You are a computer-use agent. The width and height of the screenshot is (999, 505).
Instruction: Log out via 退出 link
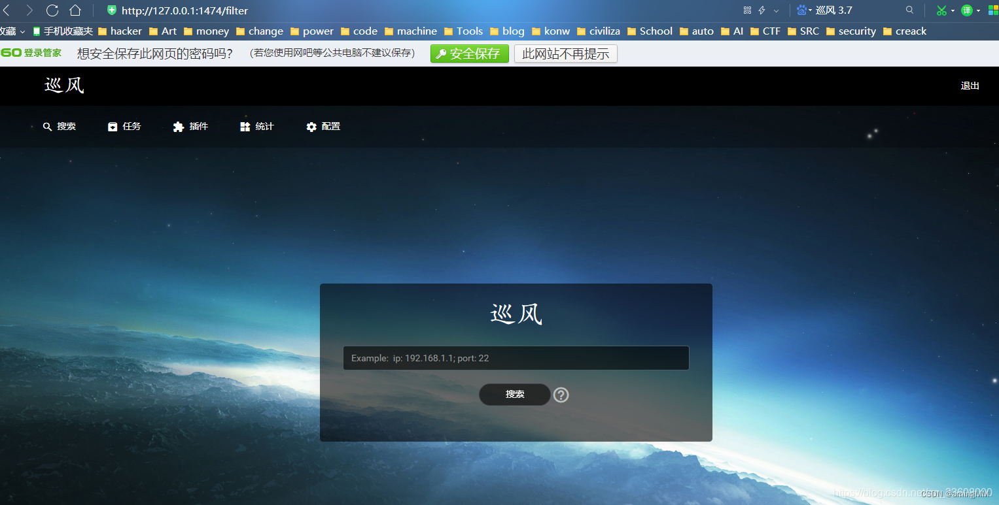tap(970, 86)
